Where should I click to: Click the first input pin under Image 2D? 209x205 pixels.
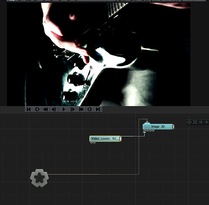[x=144, y=131]
